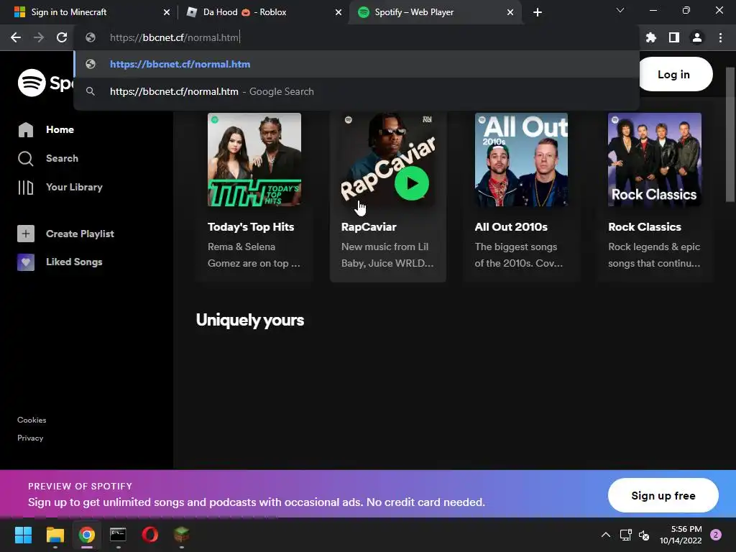Click the Rock Classics title text
The image size is (736, 552).
pos(645,226)
